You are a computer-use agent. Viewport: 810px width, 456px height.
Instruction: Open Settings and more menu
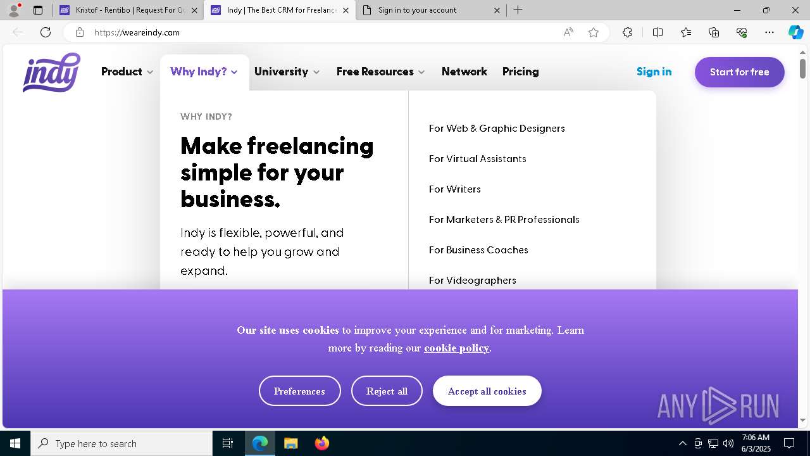(x=769, y=32)
